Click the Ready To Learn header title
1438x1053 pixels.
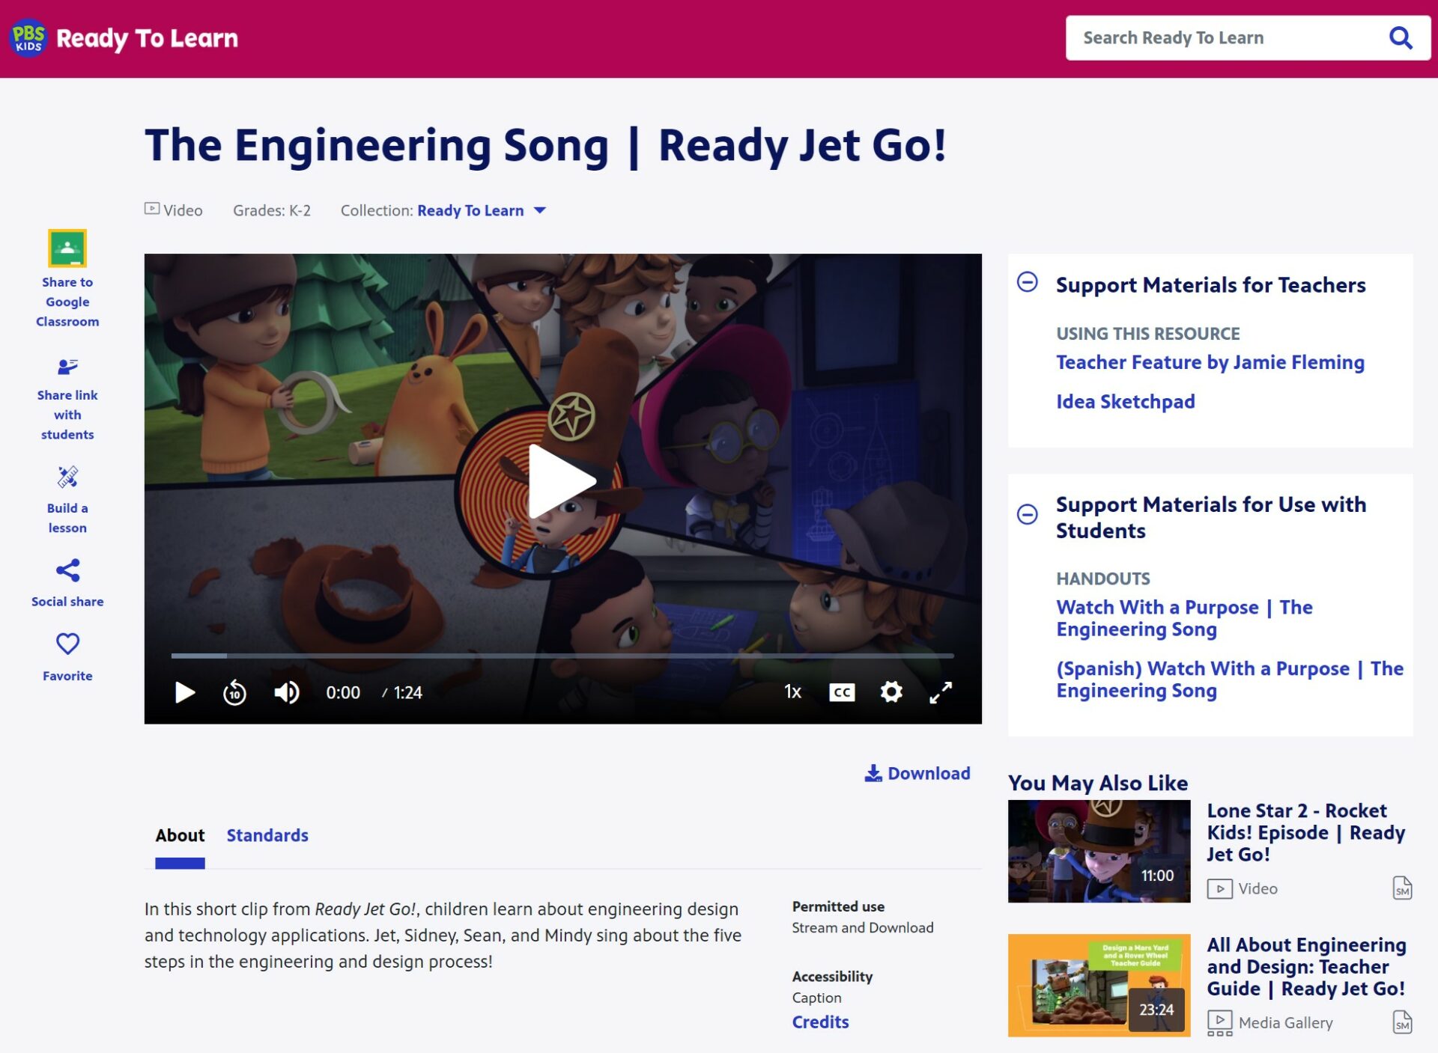pyautogui.click(x=147, y=37)
